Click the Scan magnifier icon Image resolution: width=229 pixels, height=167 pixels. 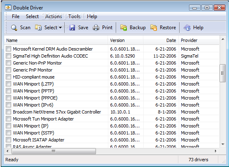point(14,28)
